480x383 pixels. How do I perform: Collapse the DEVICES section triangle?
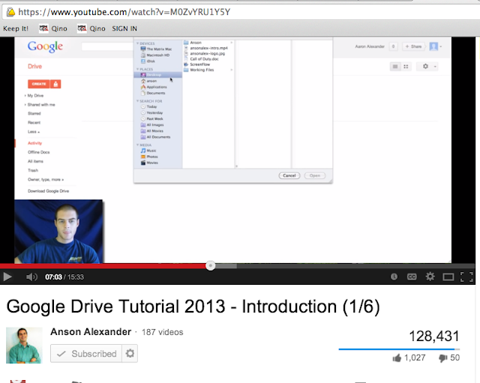tap(137, 43)
